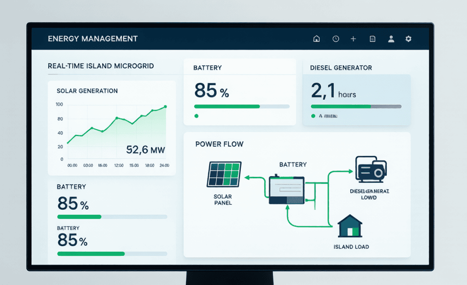Open the clock history icon
This screenshot has height=285, width=467.
pyautogui.click(x=336, y=39)
